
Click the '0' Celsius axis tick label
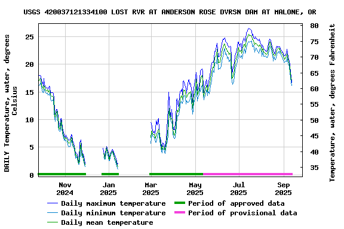pyautogui.click(x=32, y=175)
